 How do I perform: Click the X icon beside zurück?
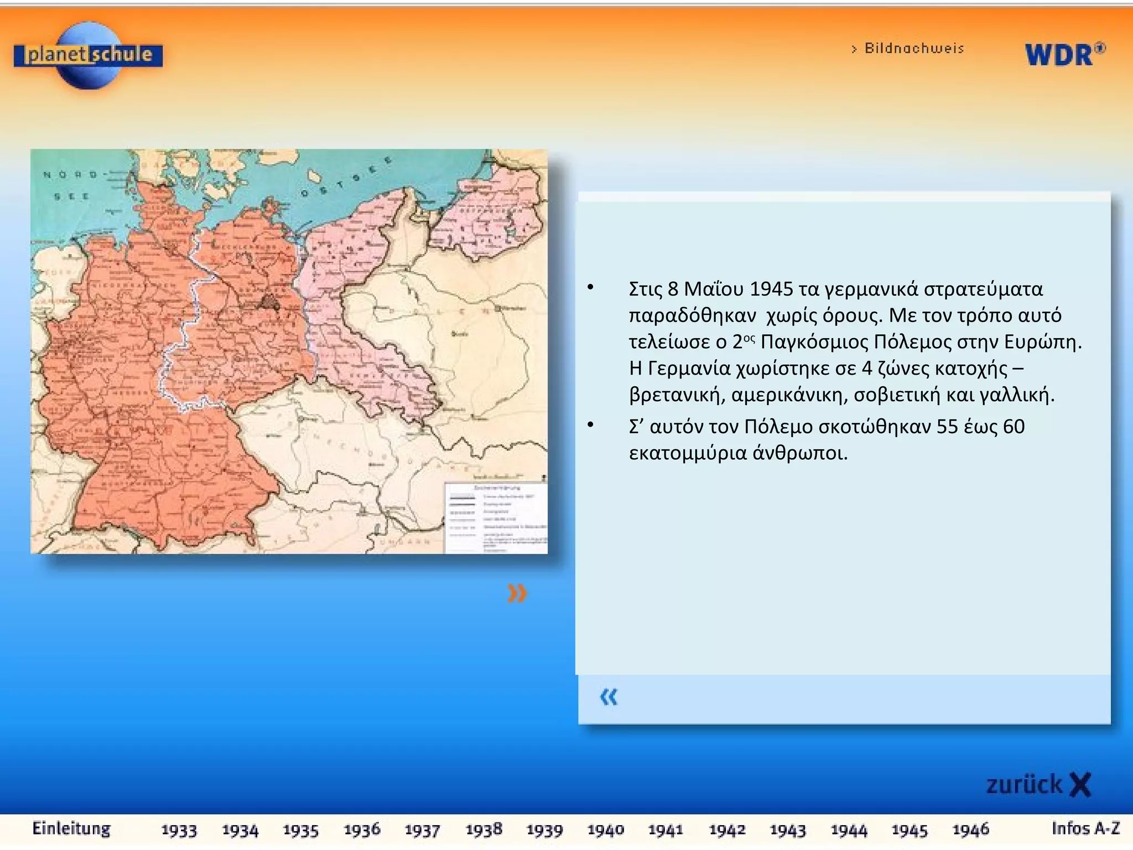tap(1080, 785)
